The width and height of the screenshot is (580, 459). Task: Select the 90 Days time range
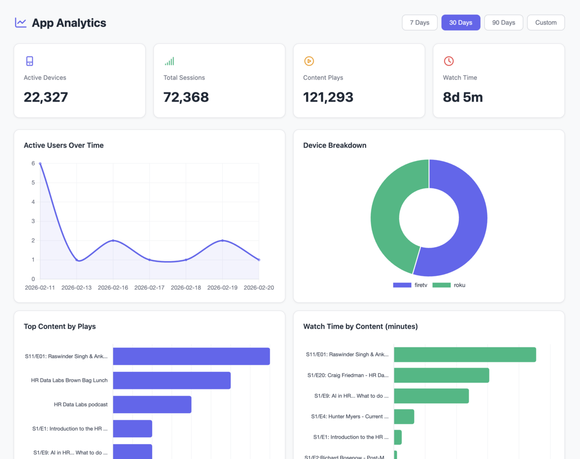[503, 22]
